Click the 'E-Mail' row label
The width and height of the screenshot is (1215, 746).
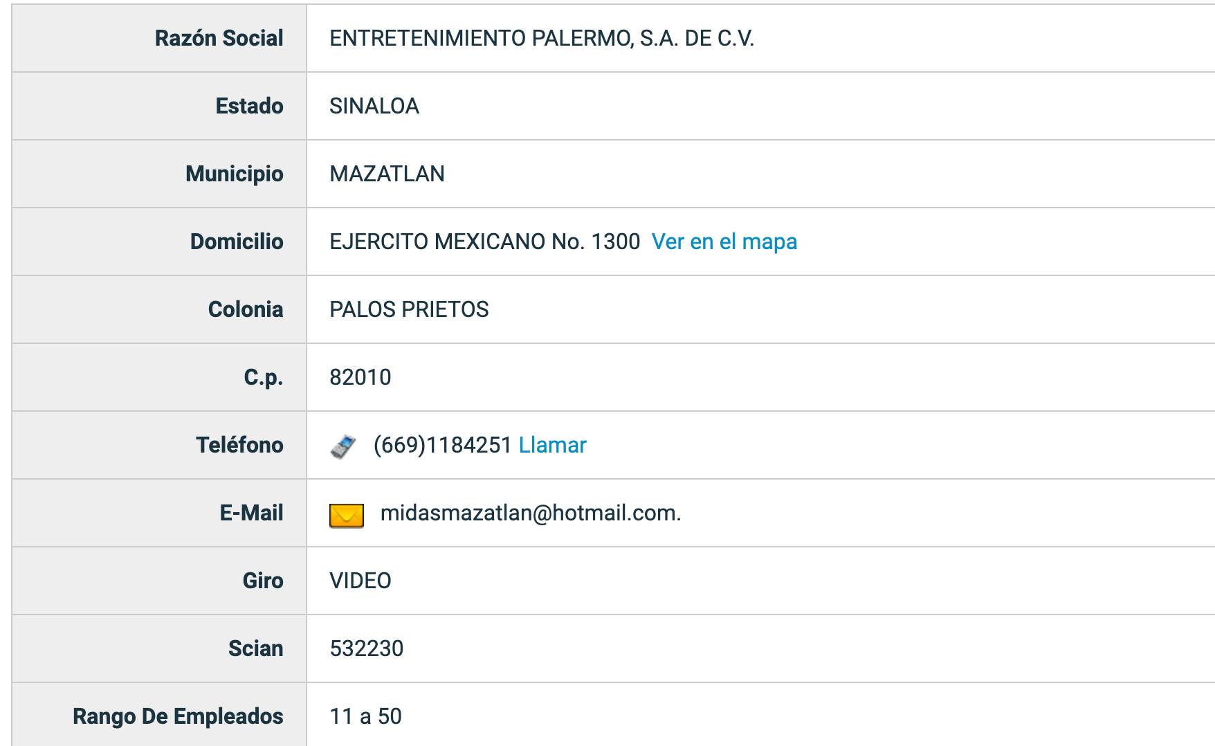tap(251, 513)
